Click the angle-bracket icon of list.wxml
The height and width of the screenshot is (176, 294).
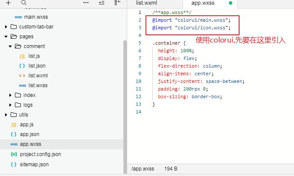22,76
